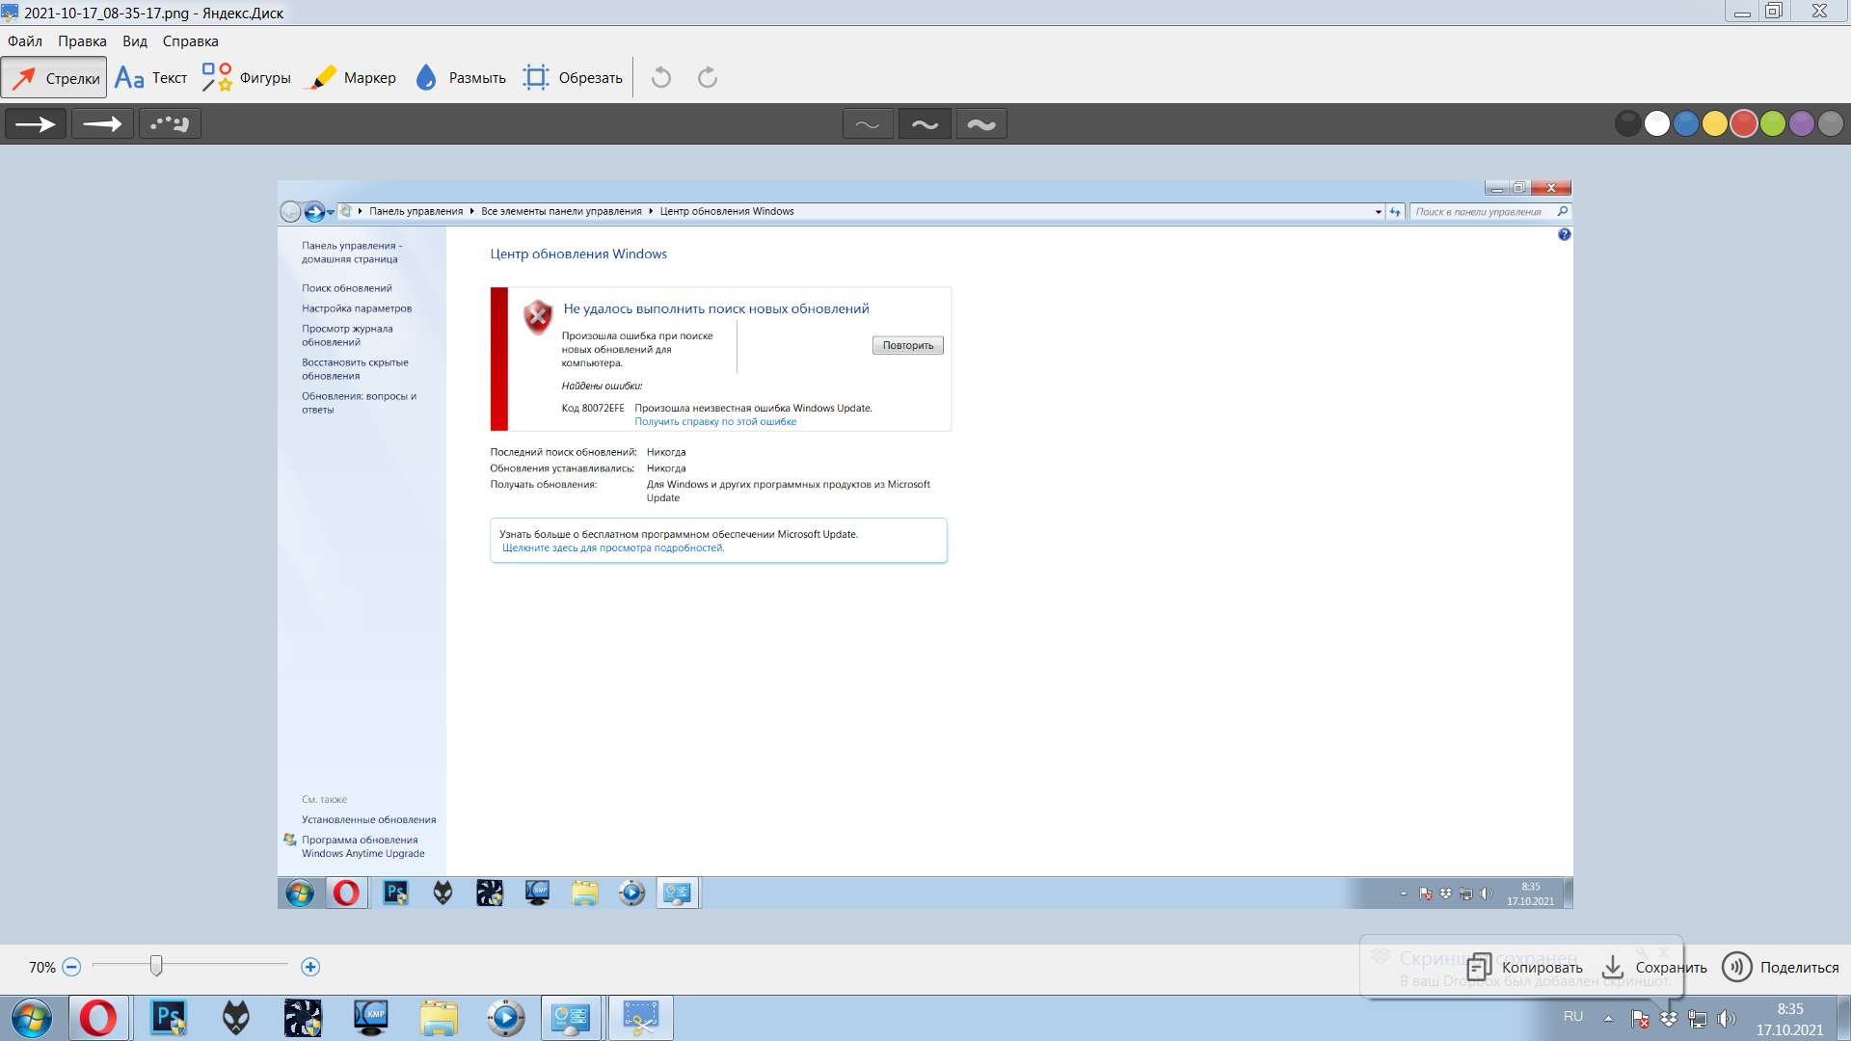
Task: Choose the dotted curved arrow style
Action: (170, 124)
